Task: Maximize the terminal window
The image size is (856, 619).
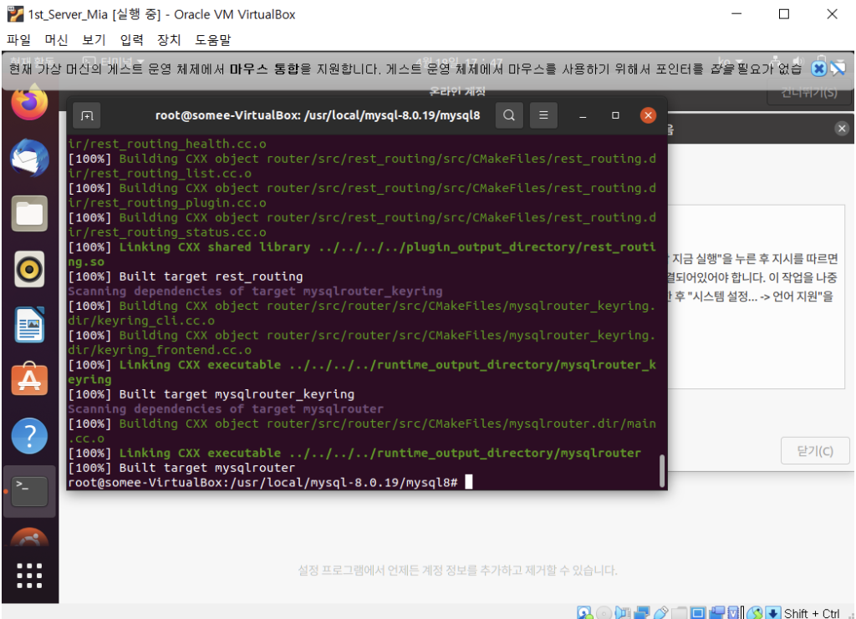Action: click(615, 115)
